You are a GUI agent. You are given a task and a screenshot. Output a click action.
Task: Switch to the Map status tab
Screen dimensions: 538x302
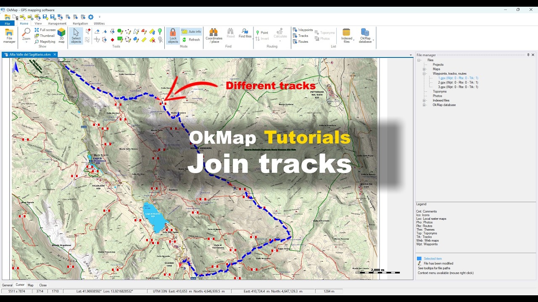31,285
